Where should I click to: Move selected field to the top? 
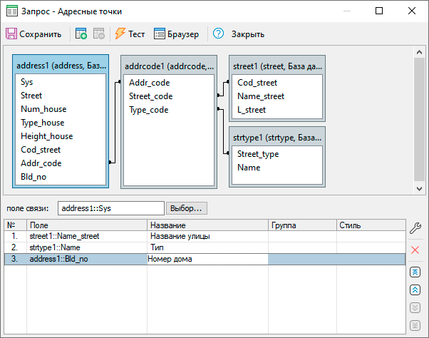415,272
